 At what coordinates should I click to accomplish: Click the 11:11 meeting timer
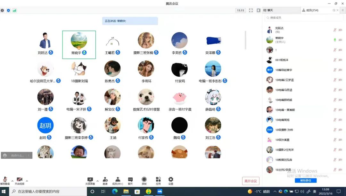(241, 10)
